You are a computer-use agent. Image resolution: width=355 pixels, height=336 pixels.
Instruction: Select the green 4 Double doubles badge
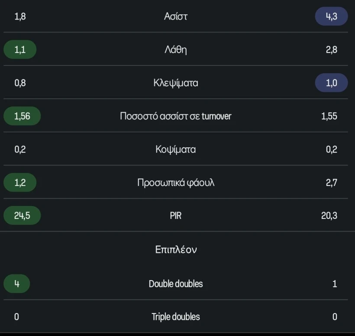pyautogui.click(x=16, y=284)
